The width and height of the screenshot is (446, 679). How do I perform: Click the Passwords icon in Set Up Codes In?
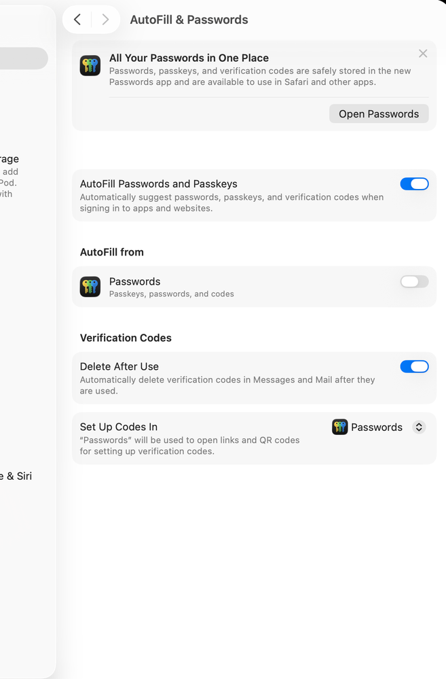coord(340,427)
